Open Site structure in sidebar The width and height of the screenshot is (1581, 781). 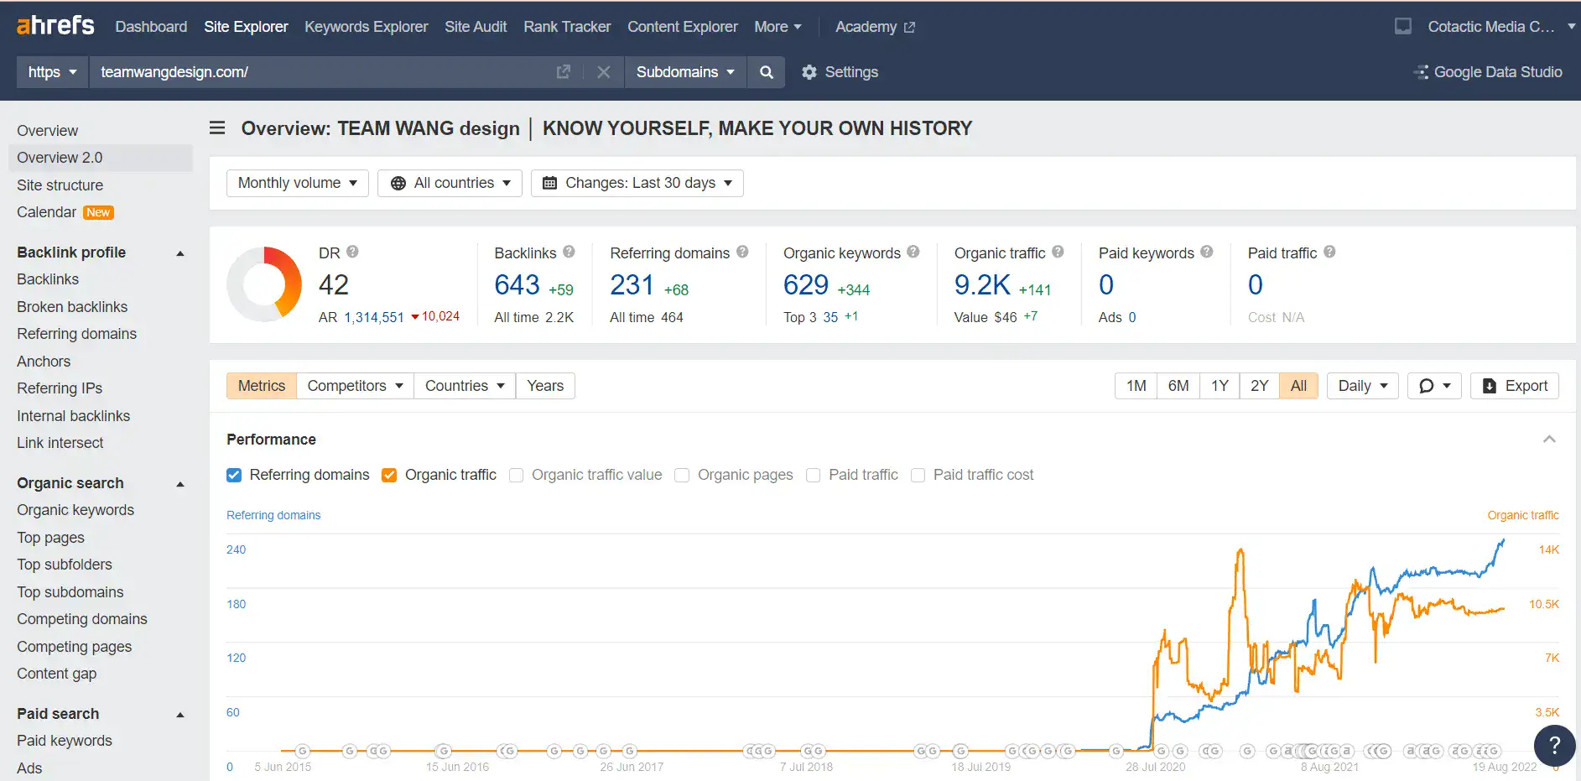click(x=60, y=185)
